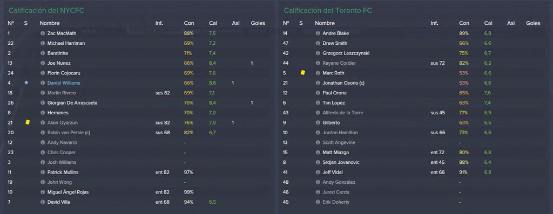The width and height of the screenshot is (553, 214).
Task: Select Robin van Persie (c) row
Action: (138, 133)
